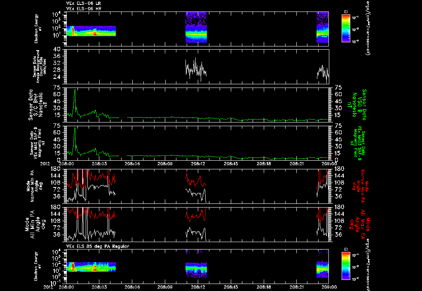
Task: Click the "40" tick label on the count rate axis
Action: coord(57,49)
